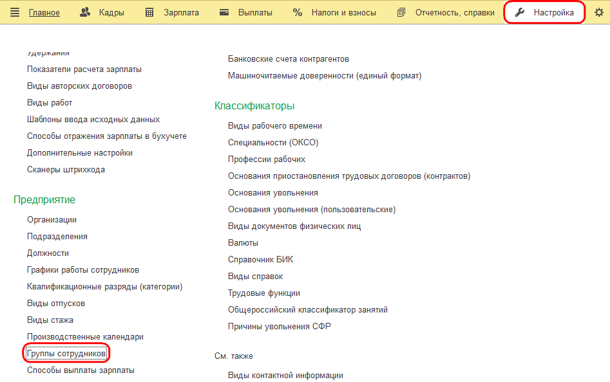Image resolution: width=610 pixels, height=382 pixels.
Task: Open Показатели расчета зарплаты
Action: pyautogui.click(x=84, y=69)
